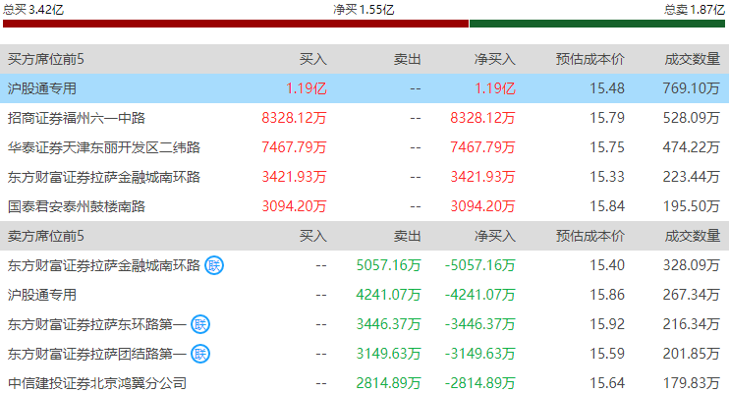Click the 联 badge beside 东方财富证券拉萨金融城南环路

[x=214, y=265]
